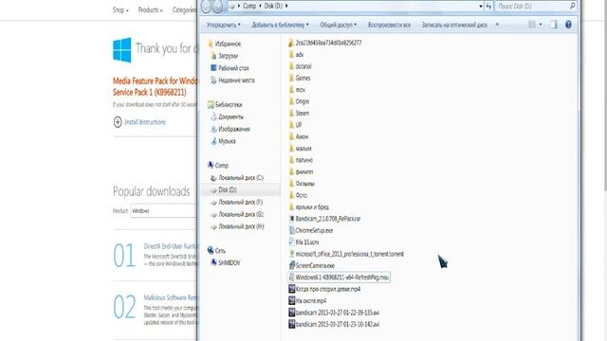Open Локальный диск (F:)
The width and height of the screenshot is (607, 341).
coord(240,202)
